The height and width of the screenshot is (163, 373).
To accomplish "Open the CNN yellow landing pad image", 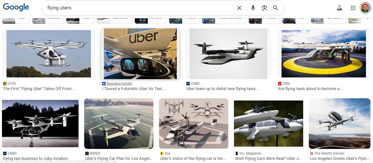I will (x=324, y=54).
